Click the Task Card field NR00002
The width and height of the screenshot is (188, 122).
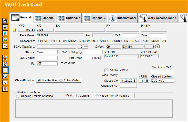point(60,35)
